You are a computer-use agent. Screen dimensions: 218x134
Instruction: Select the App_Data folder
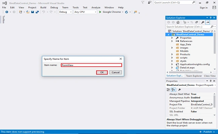(x=185, y=45)
